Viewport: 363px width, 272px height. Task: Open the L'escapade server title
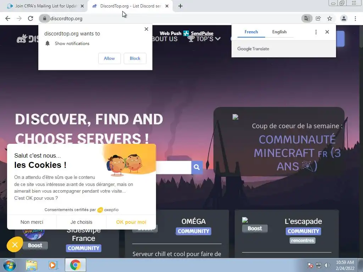(x=303, y=221)
